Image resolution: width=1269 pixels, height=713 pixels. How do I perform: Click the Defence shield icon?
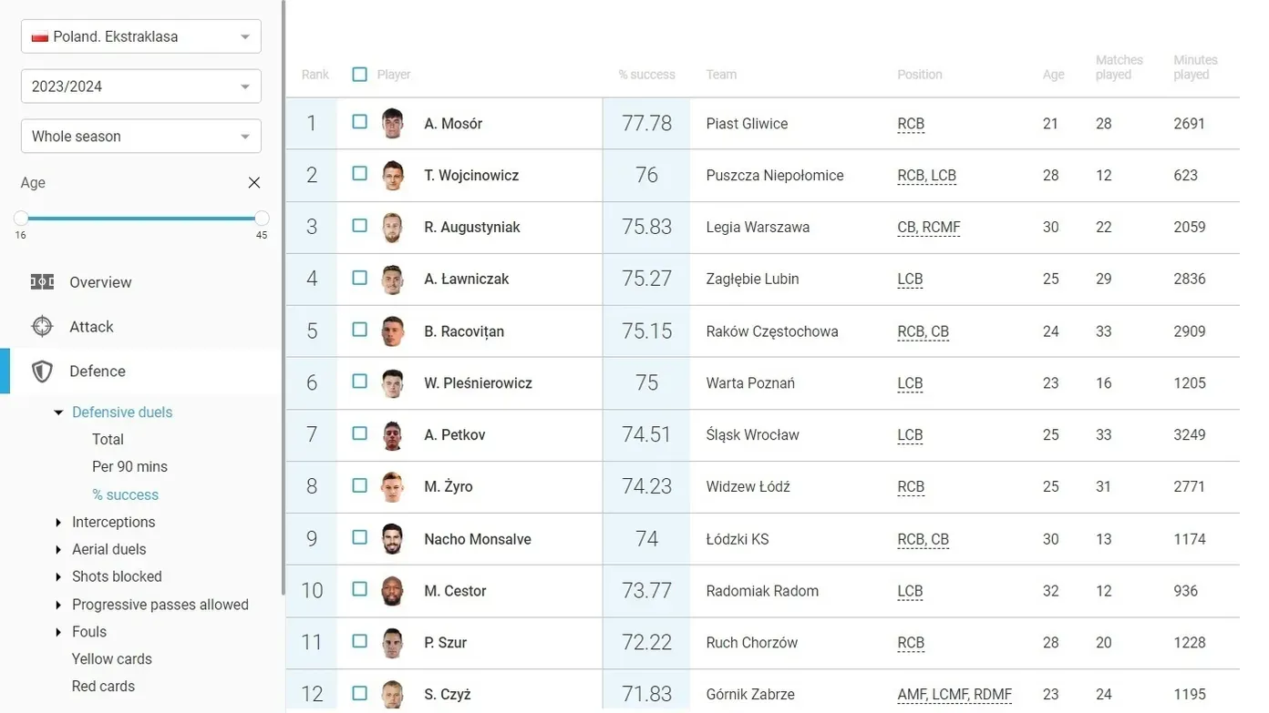(42, 372)
